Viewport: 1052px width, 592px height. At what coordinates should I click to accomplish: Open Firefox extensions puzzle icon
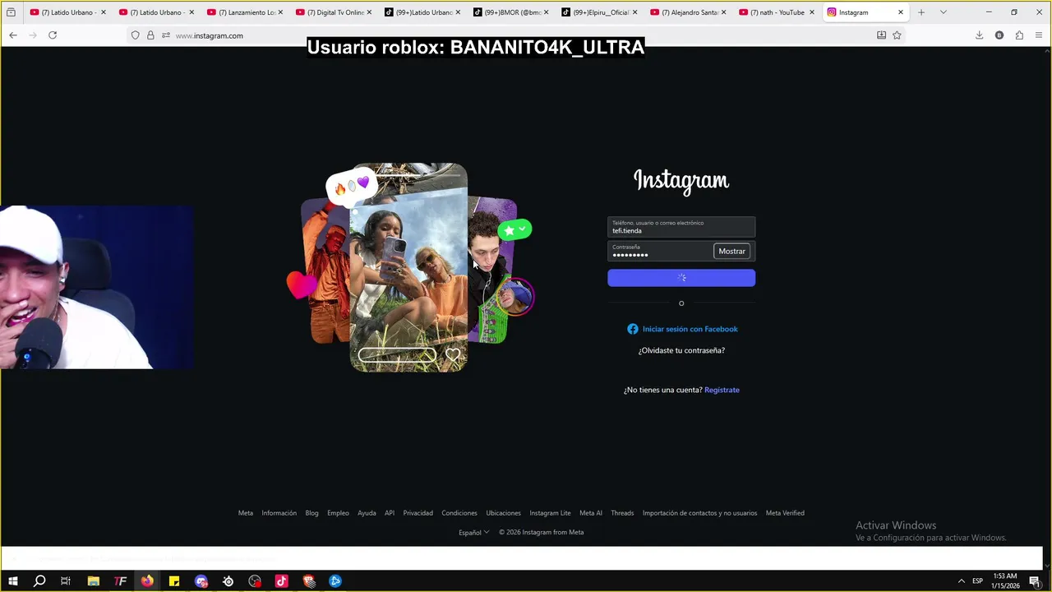coord(1019,35)
